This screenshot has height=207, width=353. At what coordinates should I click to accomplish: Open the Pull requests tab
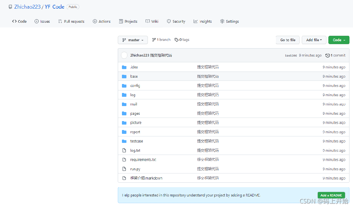coord(71,21)
